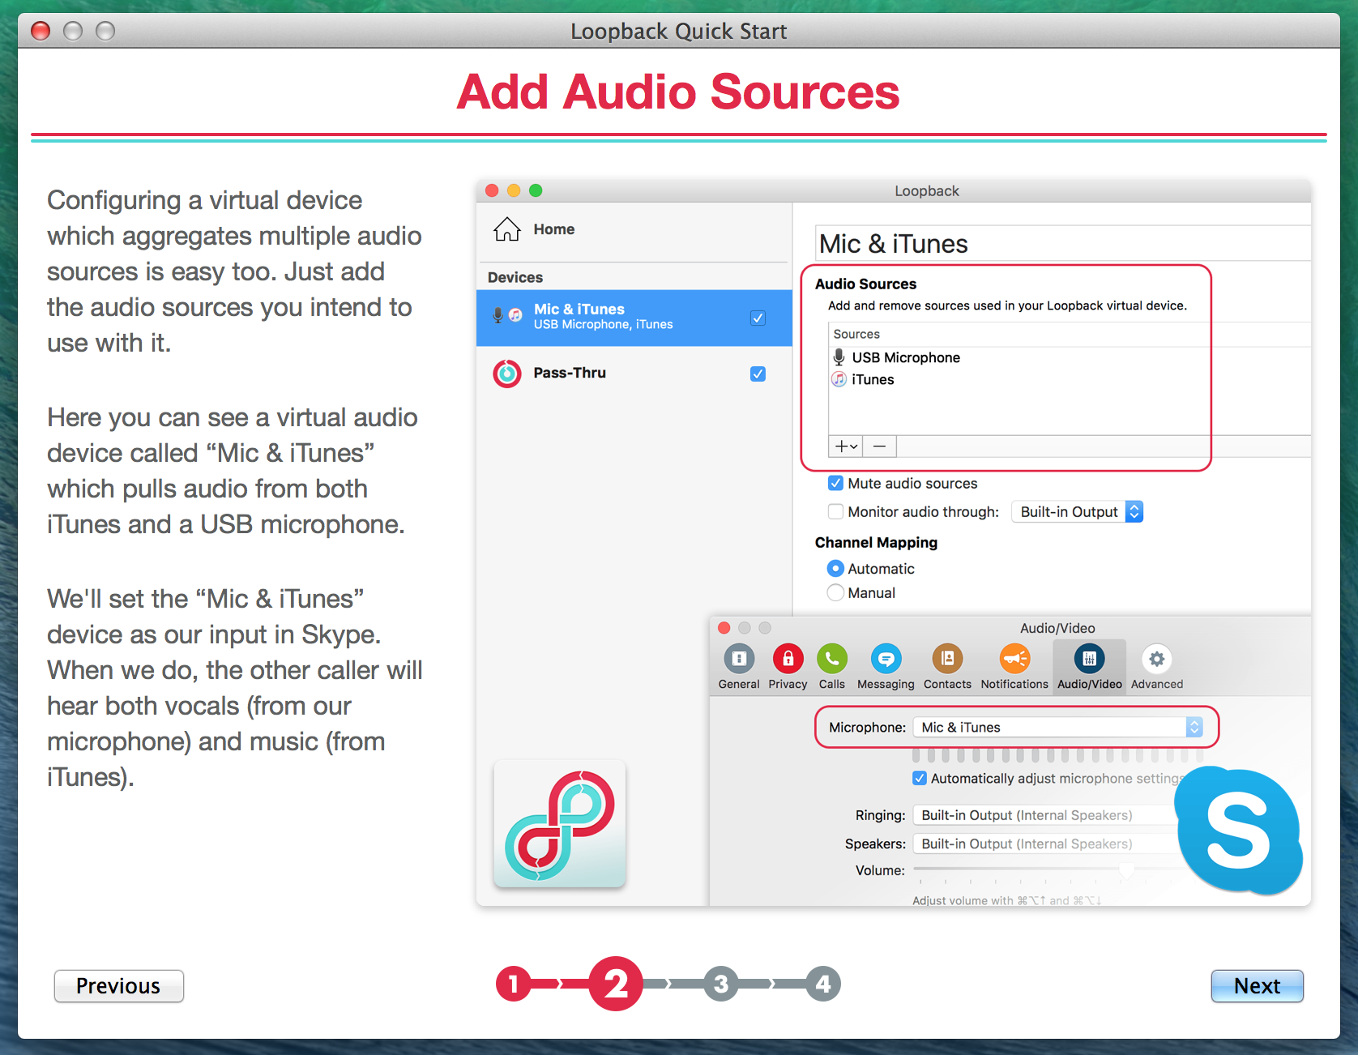
Task: Continue with the Next button
Action: coord(1257,986)
